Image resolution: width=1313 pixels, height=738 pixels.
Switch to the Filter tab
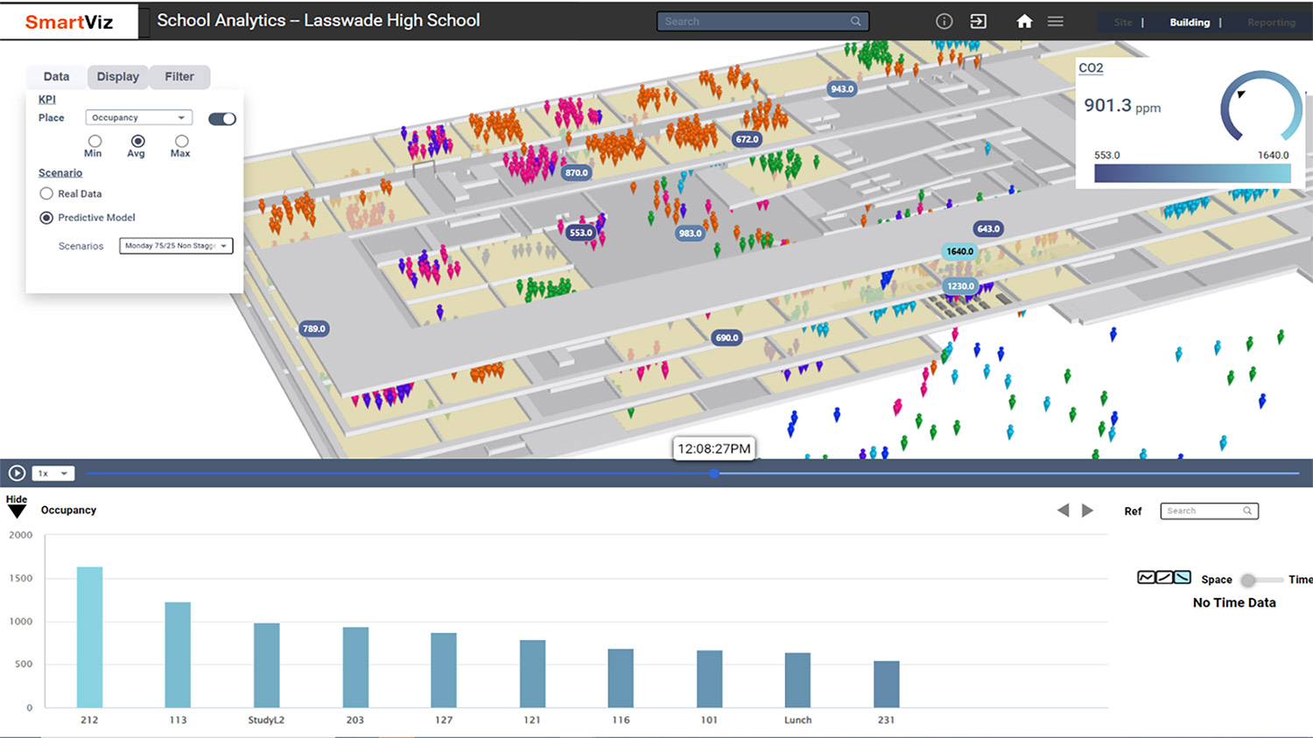tap(179, 77)
